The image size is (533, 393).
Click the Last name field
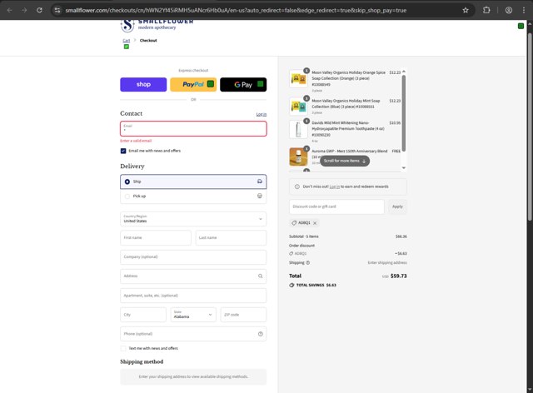[231, 237]
